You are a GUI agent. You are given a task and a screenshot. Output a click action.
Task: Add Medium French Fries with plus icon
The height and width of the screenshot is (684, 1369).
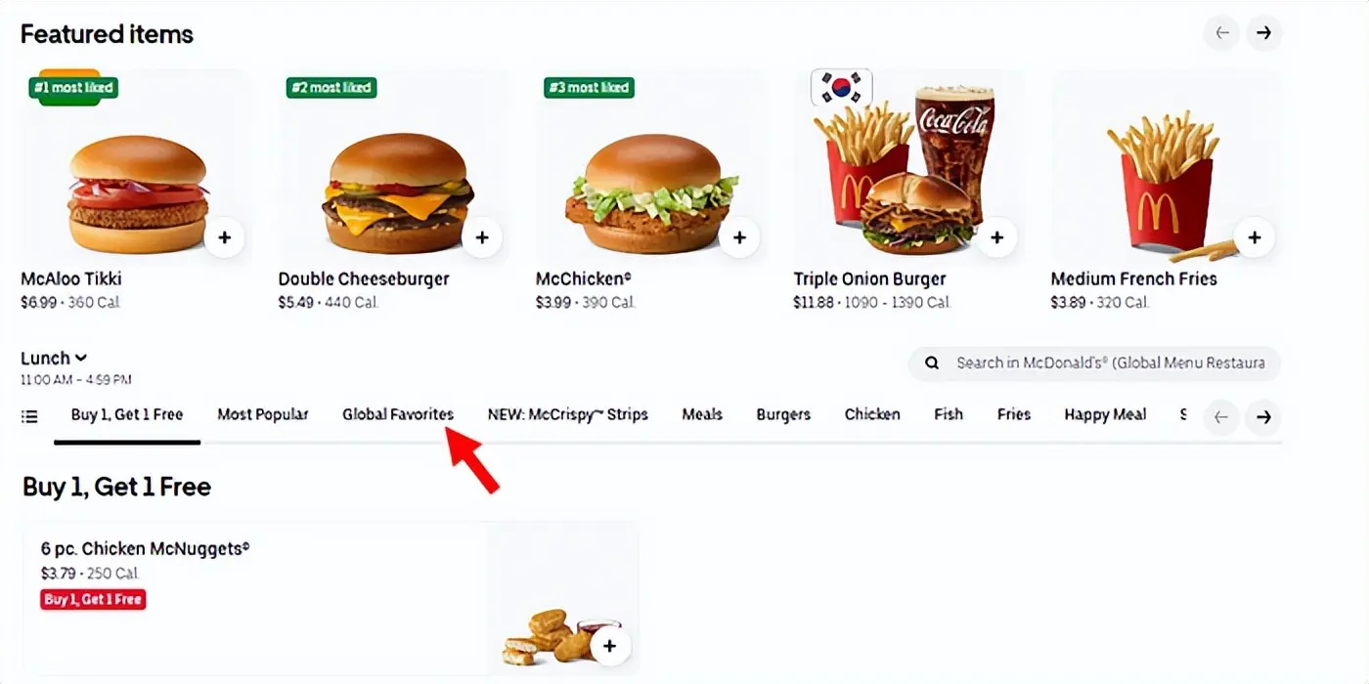tap(1254, 237)
